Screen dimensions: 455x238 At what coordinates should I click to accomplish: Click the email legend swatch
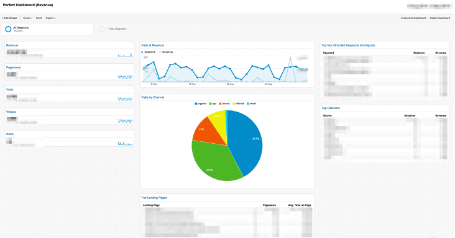coord(248,104)
